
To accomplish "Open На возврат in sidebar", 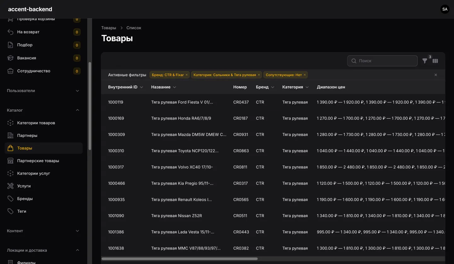I will [44, 32].
